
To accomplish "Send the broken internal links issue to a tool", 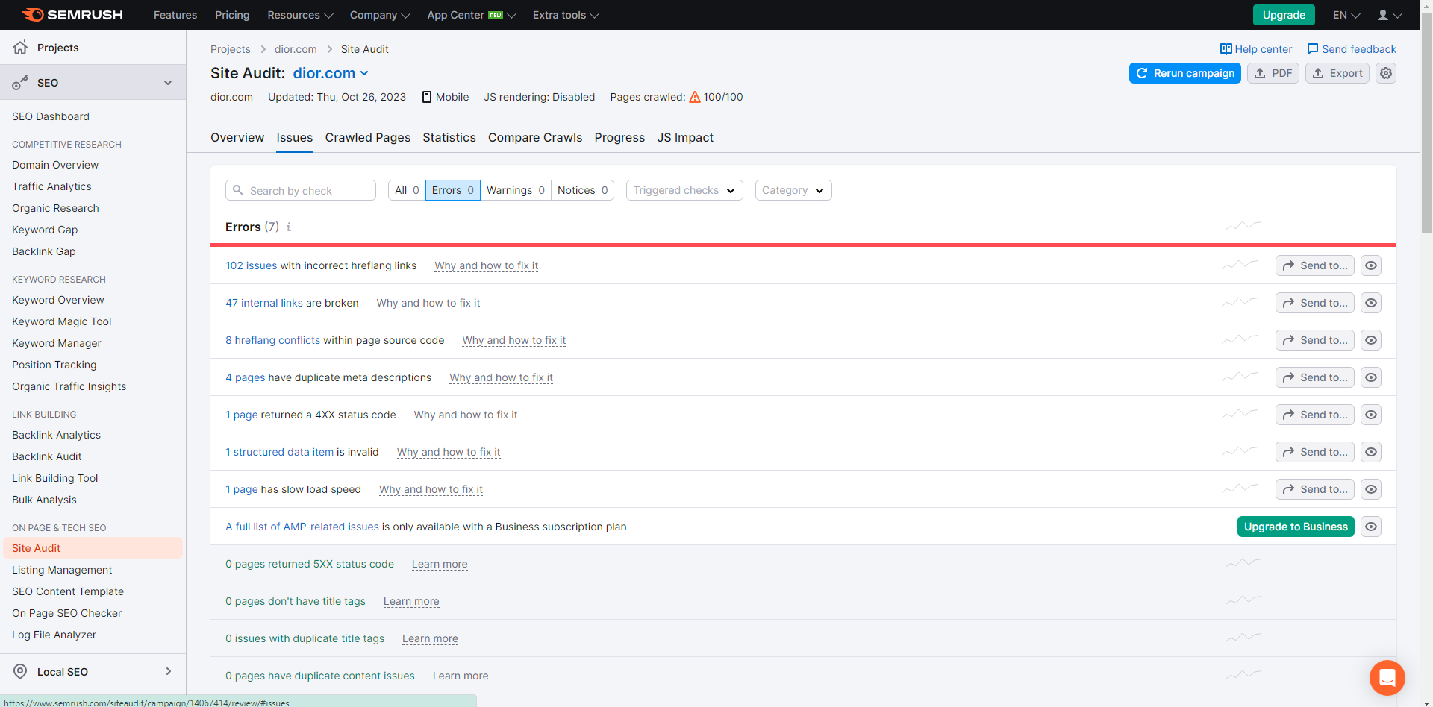I will click(1315, 303).
